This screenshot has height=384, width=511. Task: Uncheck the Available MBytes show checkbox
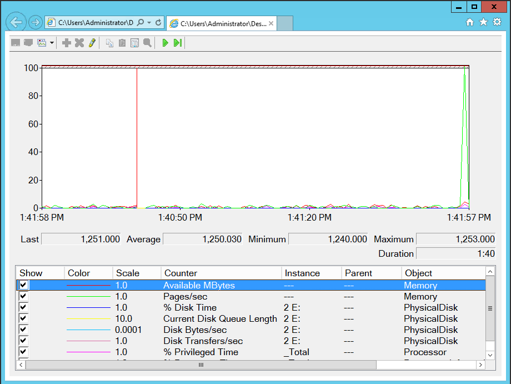[x=23, y=285]
